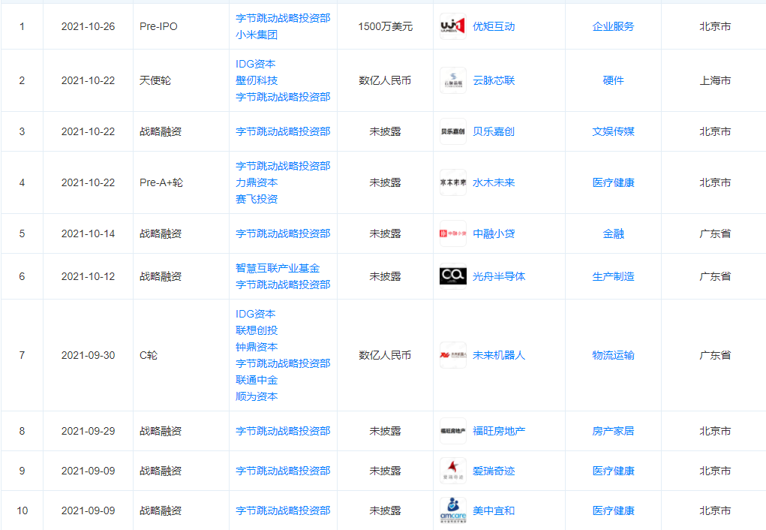
Task: Open the 美中宜和 amcare logo
Action: 452,510
